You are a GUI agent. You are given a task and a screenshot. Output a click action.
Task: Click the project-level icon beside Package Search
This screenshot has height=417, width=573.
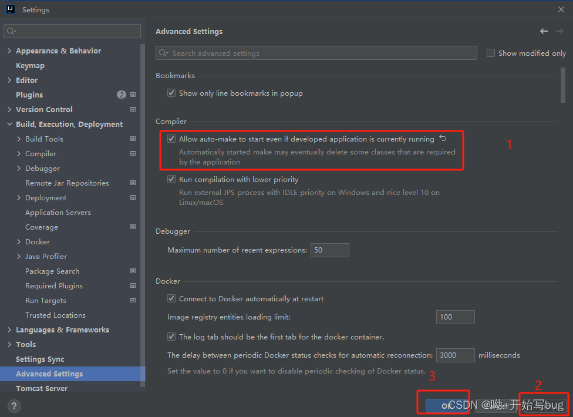(133, 271)
